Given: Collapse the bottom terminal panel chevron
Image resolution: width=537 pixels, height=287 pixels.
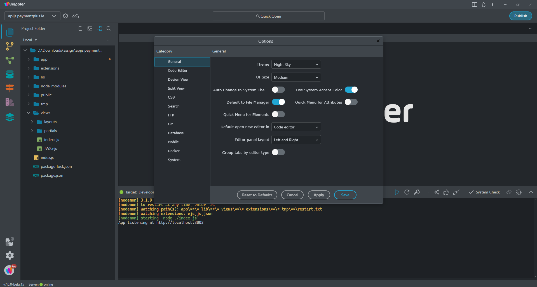Looking at the screenshot, I should pyautogui.click(x=531, y=192).
